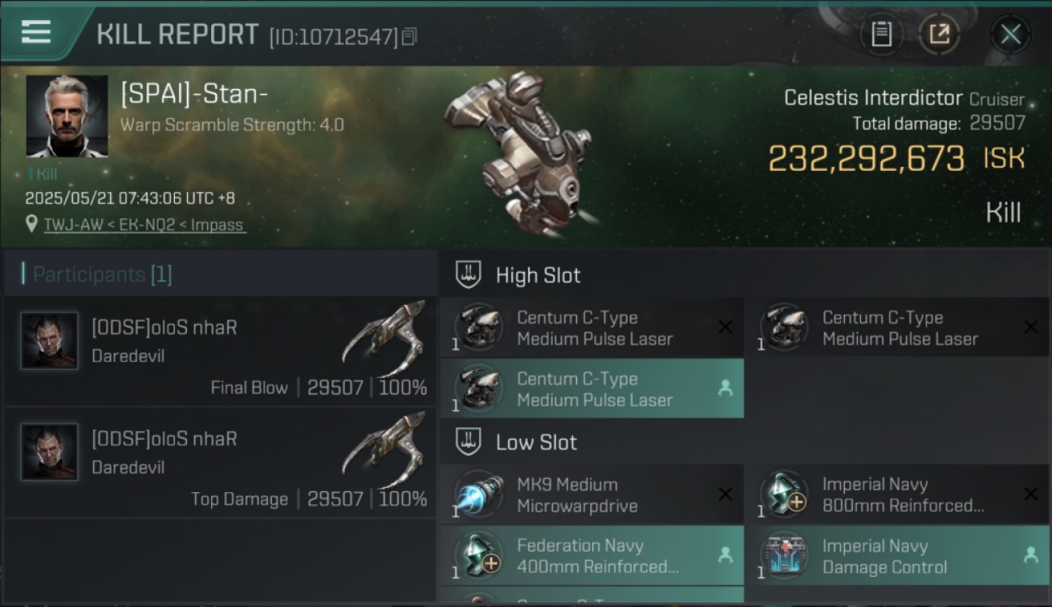Viewport: 1052px width, 607px height.
Task: Click the share export icon
Action: [939, 34]
